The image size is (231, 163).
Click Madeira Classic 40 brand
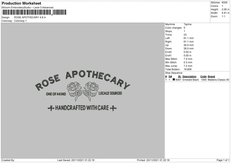(218, 80)
